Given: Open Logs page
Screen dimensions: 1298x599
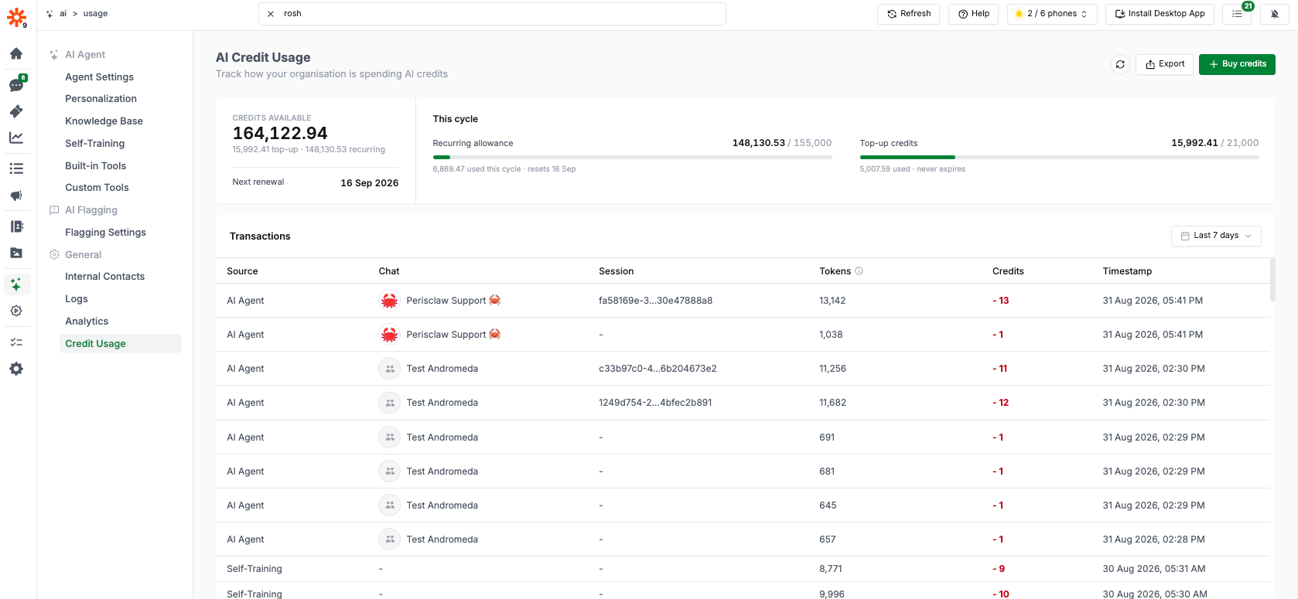Looking at the screenshot, I should [77, 299].
